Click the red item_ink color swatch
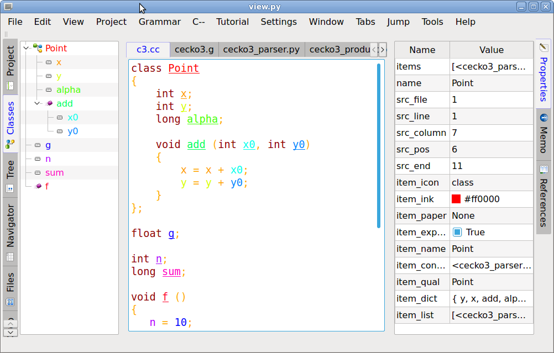The image size is (554, 353). tap(456, 199)
